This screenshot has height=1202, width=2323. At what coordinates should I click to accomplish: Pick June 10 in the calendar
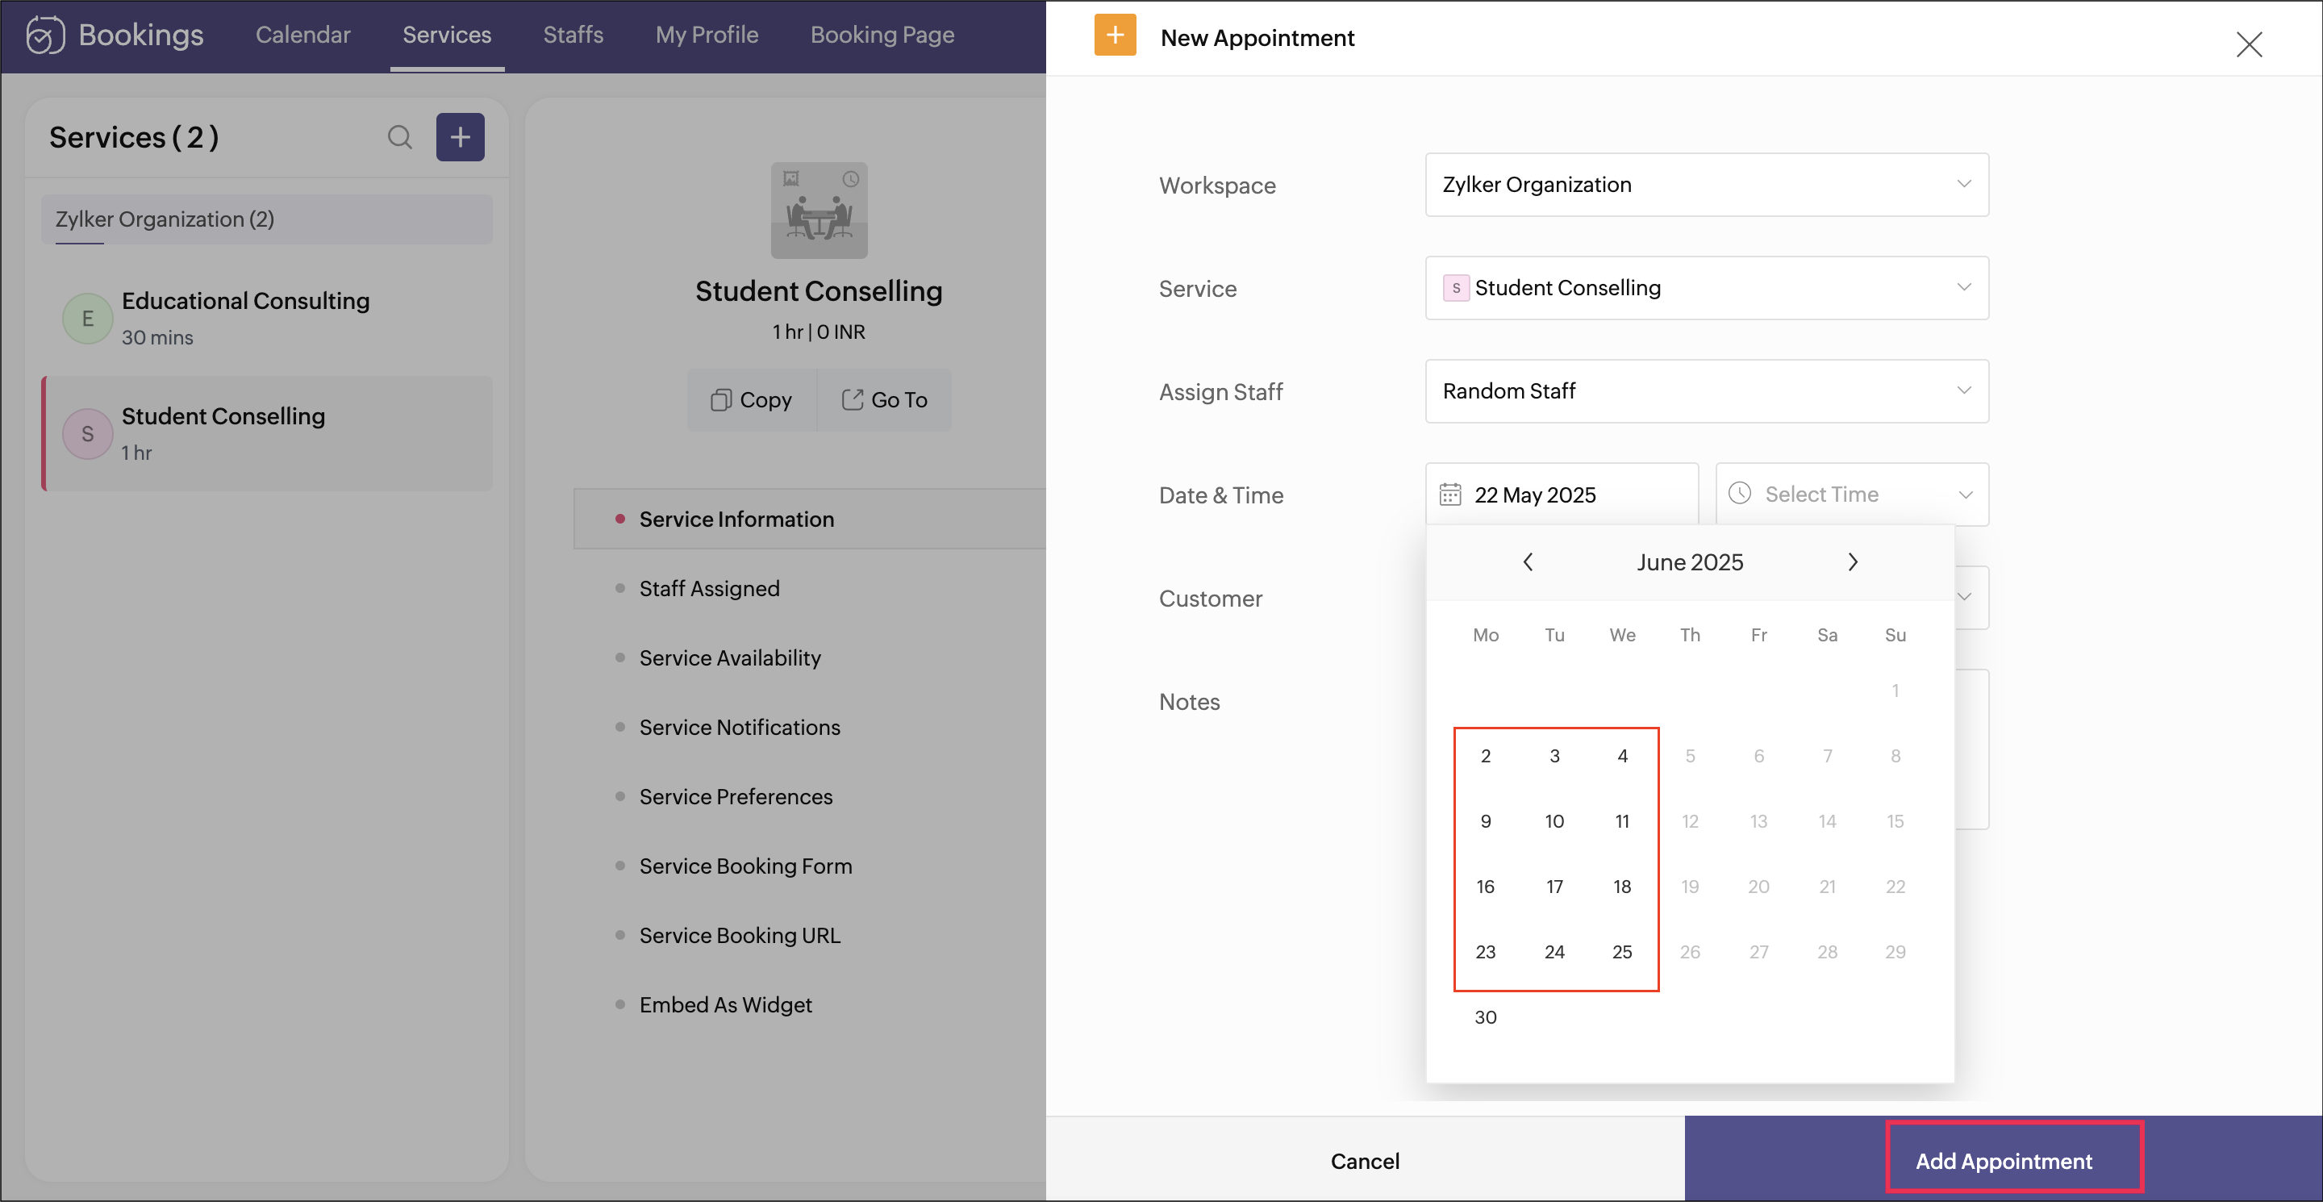pos(1554,821)
